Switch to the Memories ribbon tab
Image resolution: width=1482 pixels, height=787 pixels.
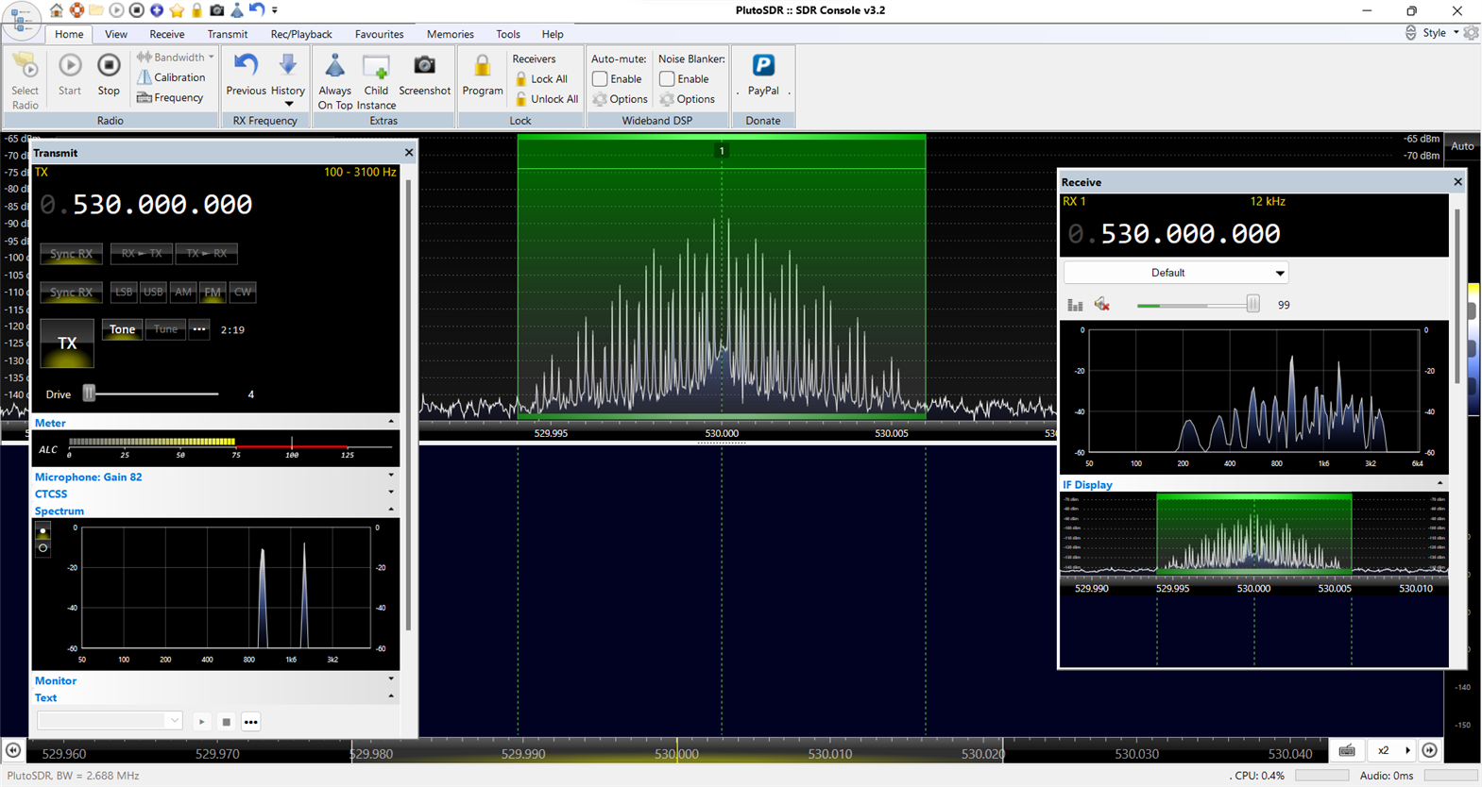pyautogui.click(x=450, y=34)
